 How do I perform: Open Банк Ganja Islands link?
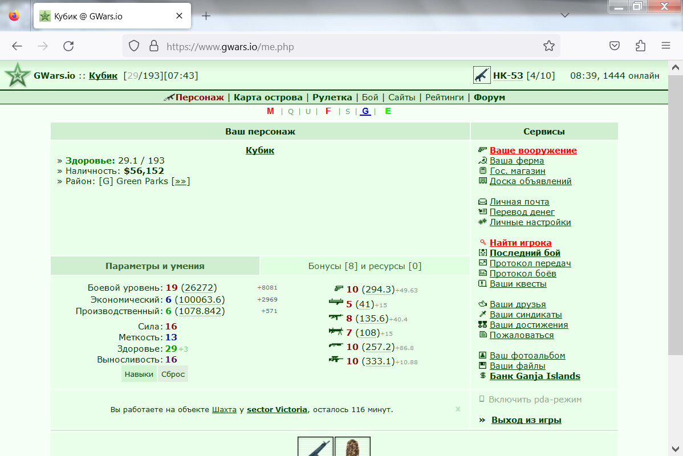[x=535, y=376]
